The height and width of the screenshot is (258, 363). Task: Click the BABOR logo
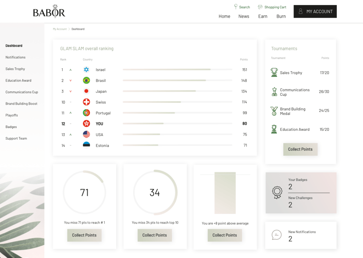[x=49, y=12]
